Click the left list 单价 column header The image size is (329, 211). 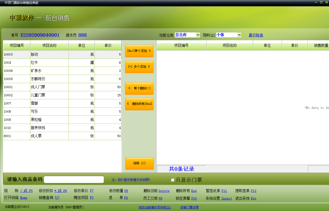[x=108, y=46]
